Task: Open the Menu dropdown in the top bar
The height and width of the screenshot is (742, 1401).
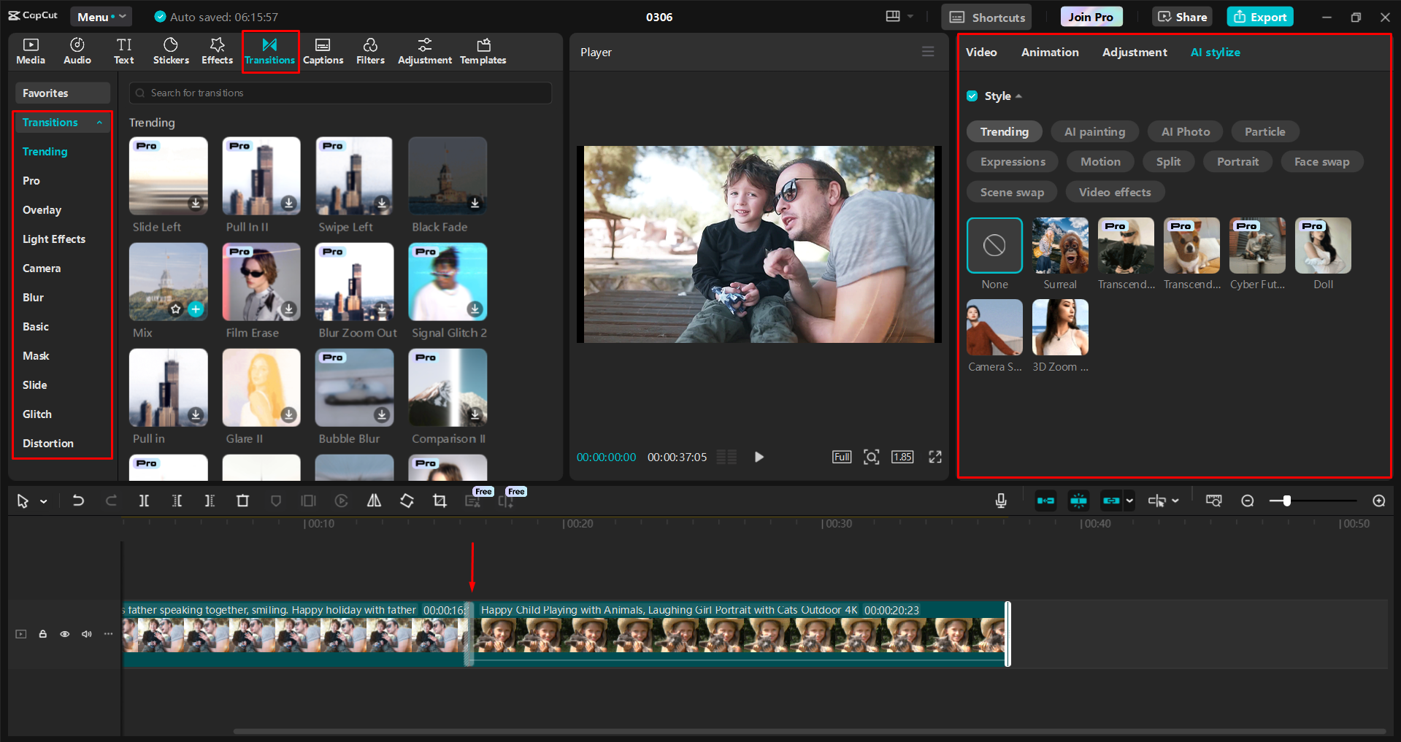Action: (x=101, y=16)
